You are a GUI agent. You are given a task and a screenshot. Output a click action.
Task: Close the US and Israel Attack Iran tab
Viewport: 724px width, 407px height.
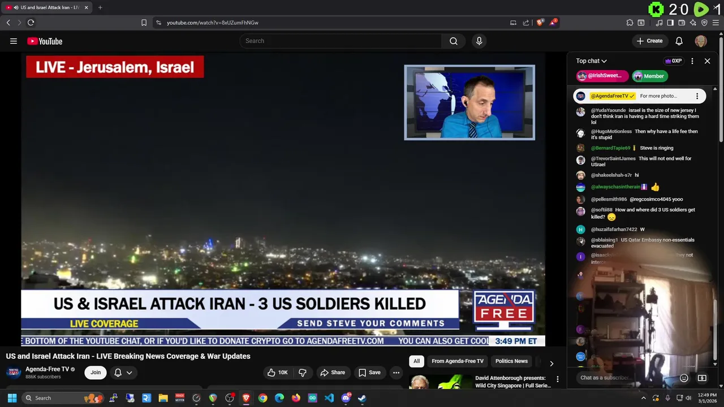click(87, 7)
